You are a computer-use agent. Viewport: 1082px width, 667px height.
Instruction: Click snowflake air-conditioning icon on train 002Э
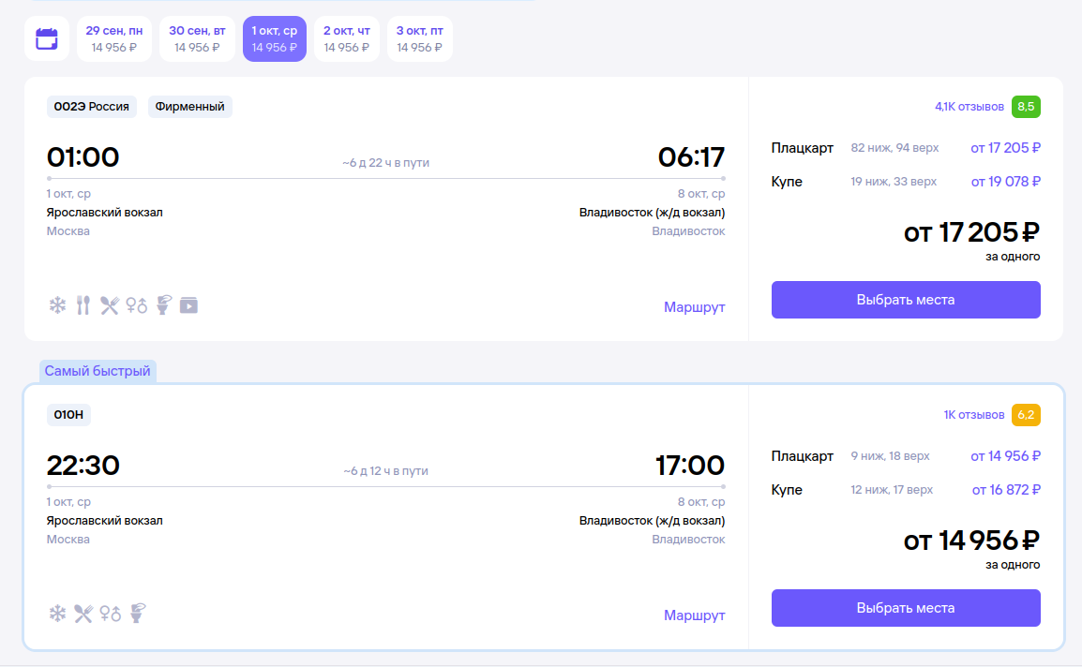tap(57, 304)
